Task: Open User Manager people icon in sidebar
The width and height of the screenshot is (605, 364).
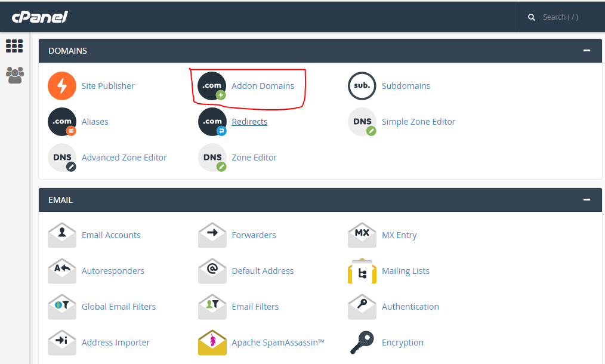Action: coord(15,75)
